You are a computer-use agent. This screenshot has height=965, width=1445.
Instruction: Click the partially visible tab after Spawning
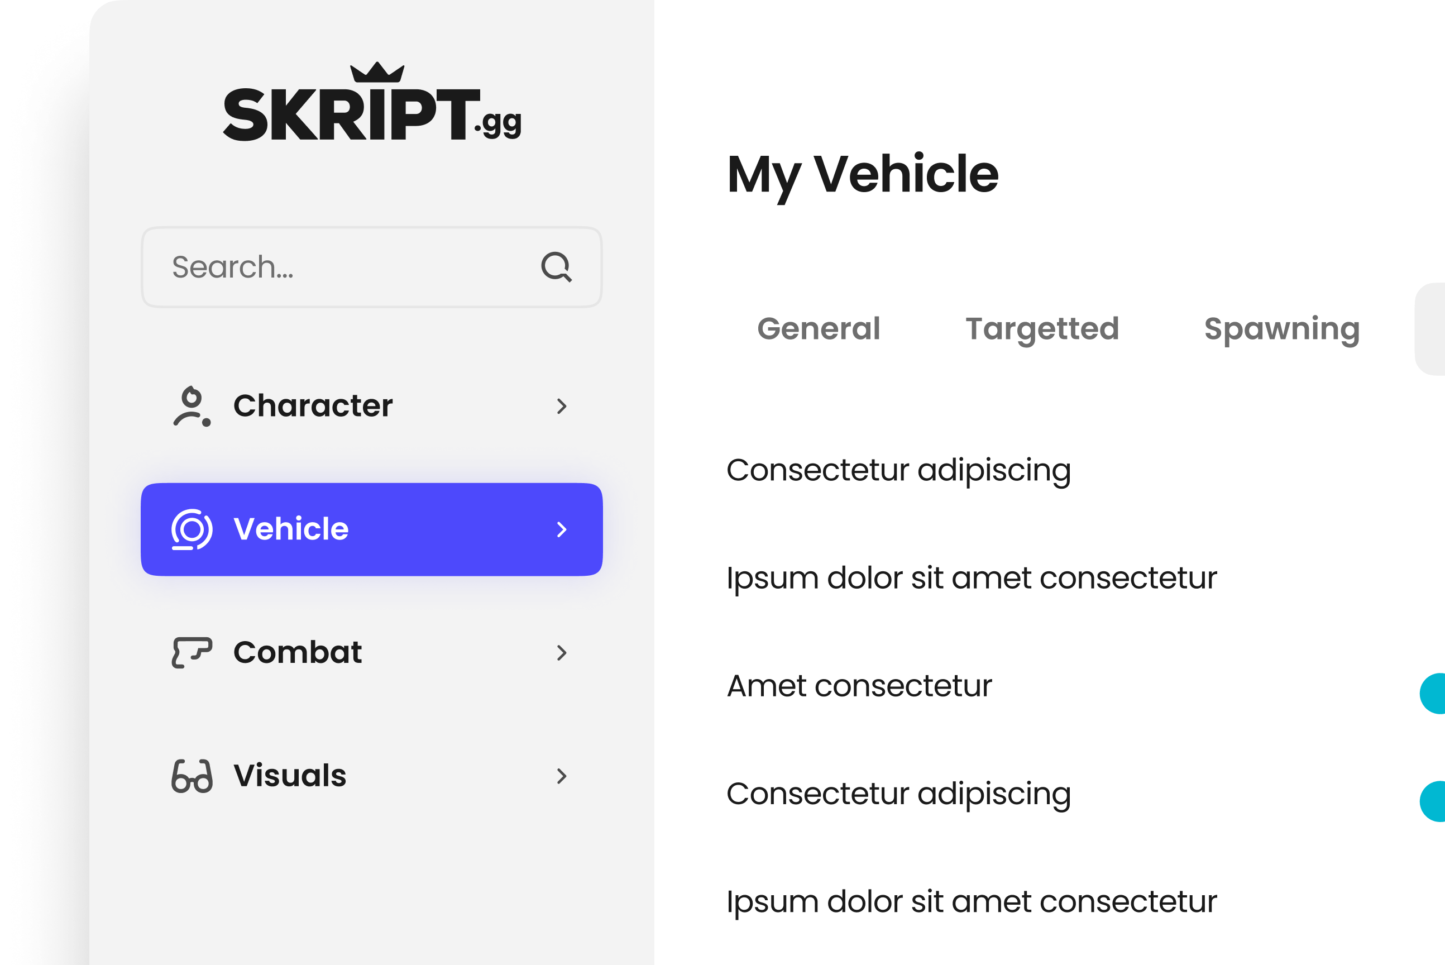click(x=1432, y=329)
